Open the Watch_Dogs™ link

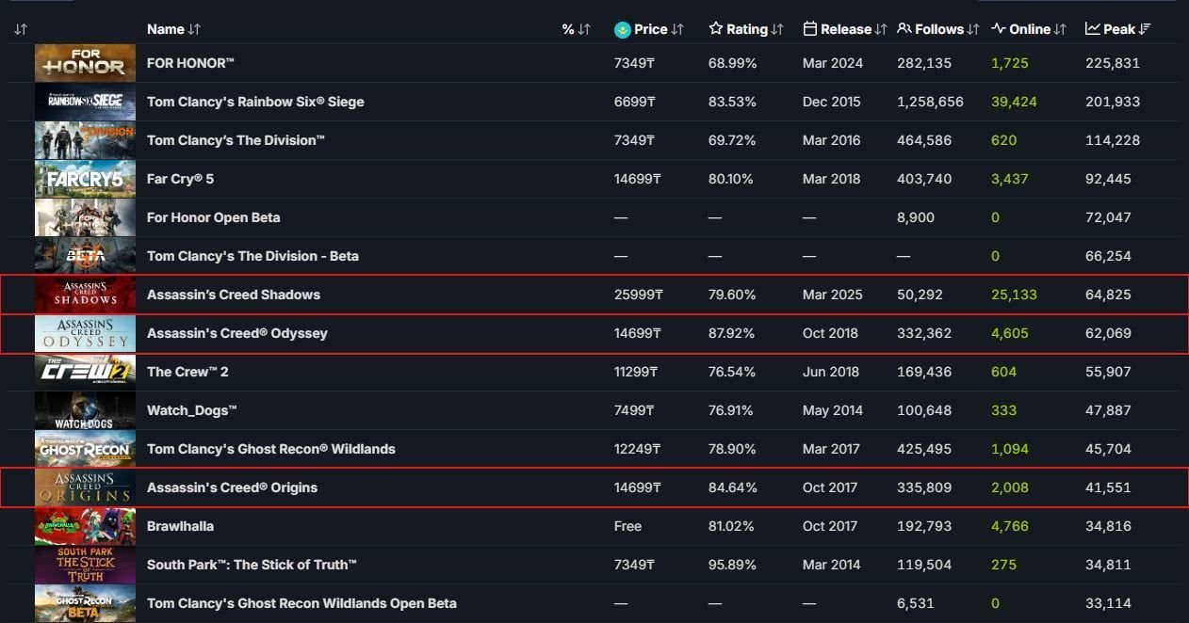pos(191,410)
